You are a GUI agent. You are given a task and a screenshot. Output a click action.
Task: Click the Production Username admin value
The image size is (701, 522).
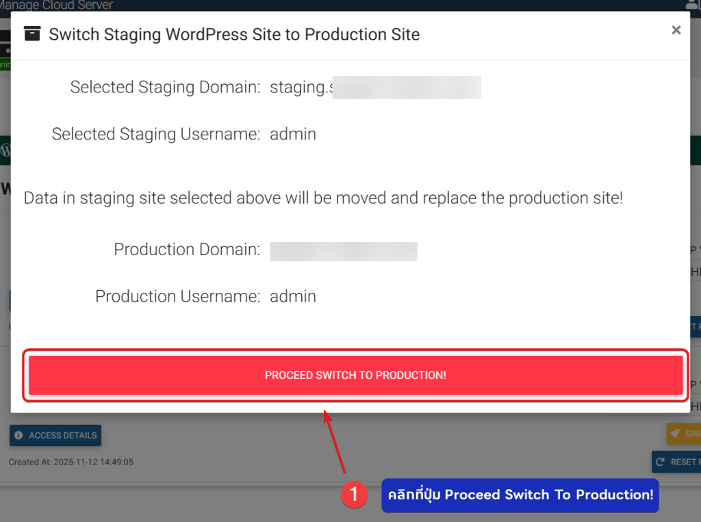click(x=293, y=296)
